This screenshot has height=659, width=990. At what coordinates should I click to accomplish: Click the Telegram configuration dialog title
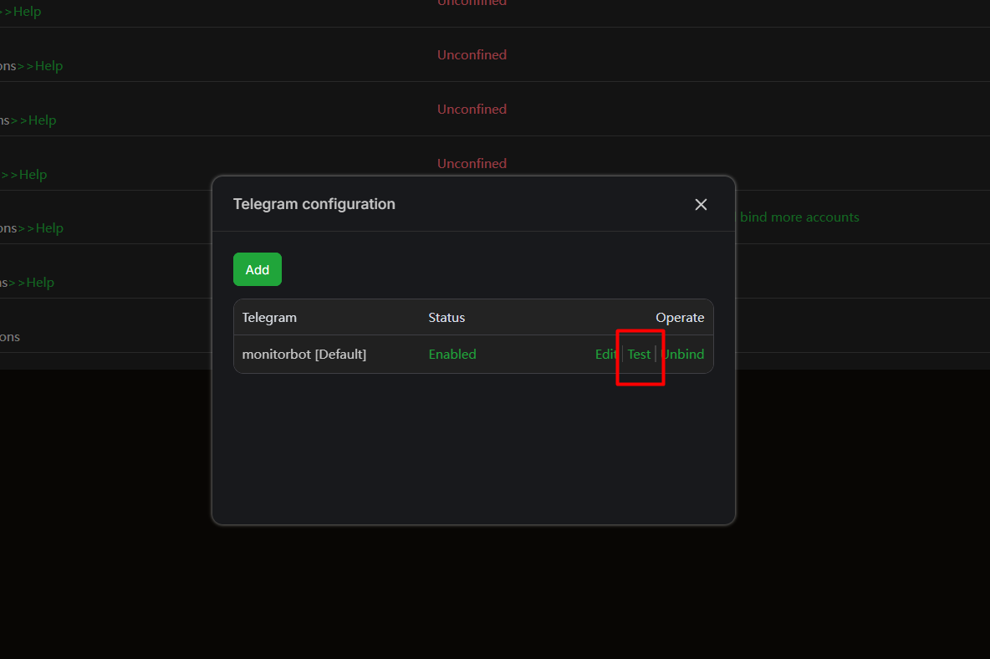coord(314,204)
